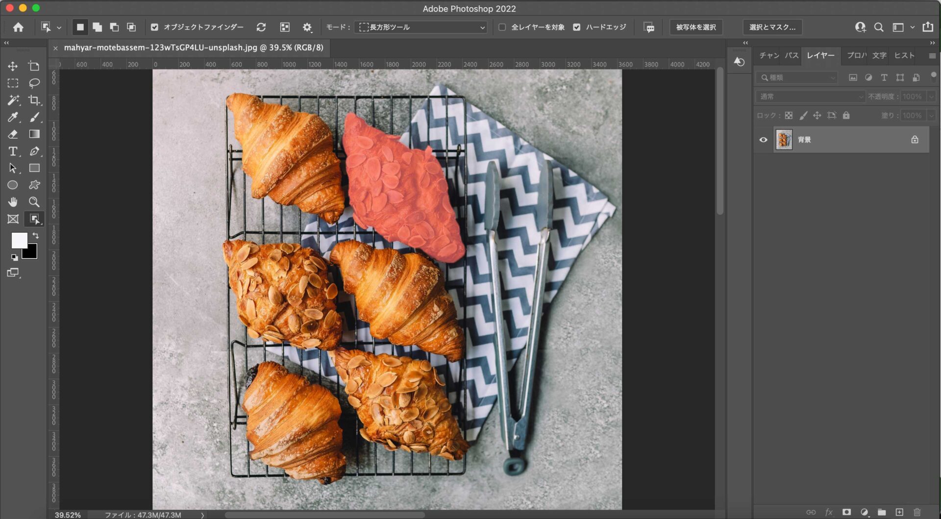The image size is (941, 519).
Task: Select the Type tool
Action: (13, 151)
